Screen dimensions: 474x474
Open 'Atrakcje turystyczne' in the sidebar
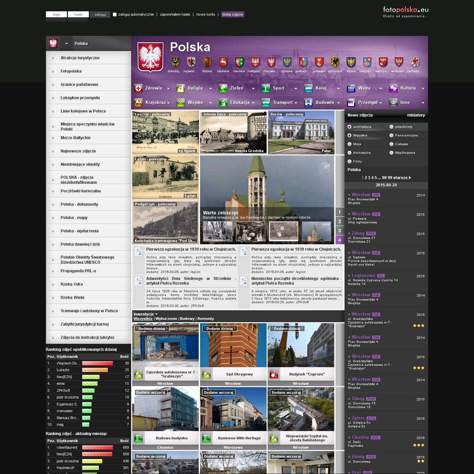coord(80,58)
